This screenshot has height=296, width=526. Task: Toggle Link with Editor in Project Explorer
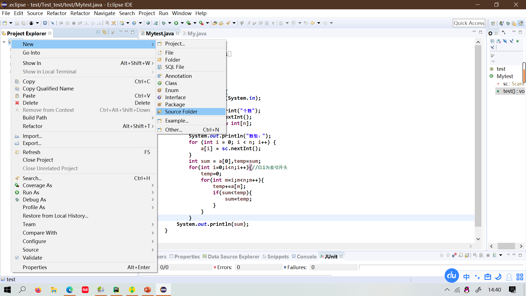click(104, 32)
